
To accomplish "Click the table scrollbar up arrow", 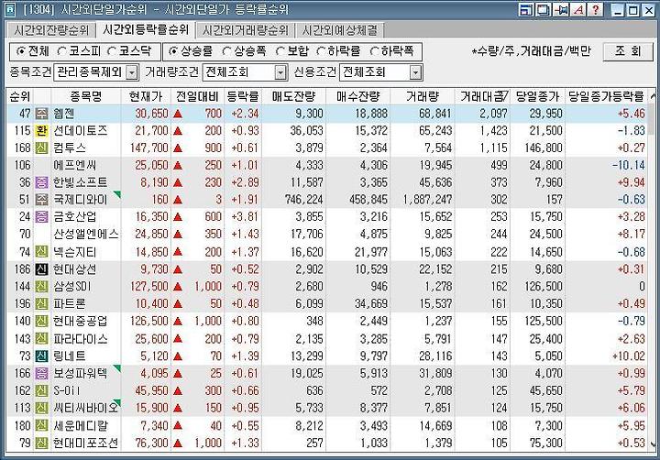I will pyautogui.click(x=653, y=96).
